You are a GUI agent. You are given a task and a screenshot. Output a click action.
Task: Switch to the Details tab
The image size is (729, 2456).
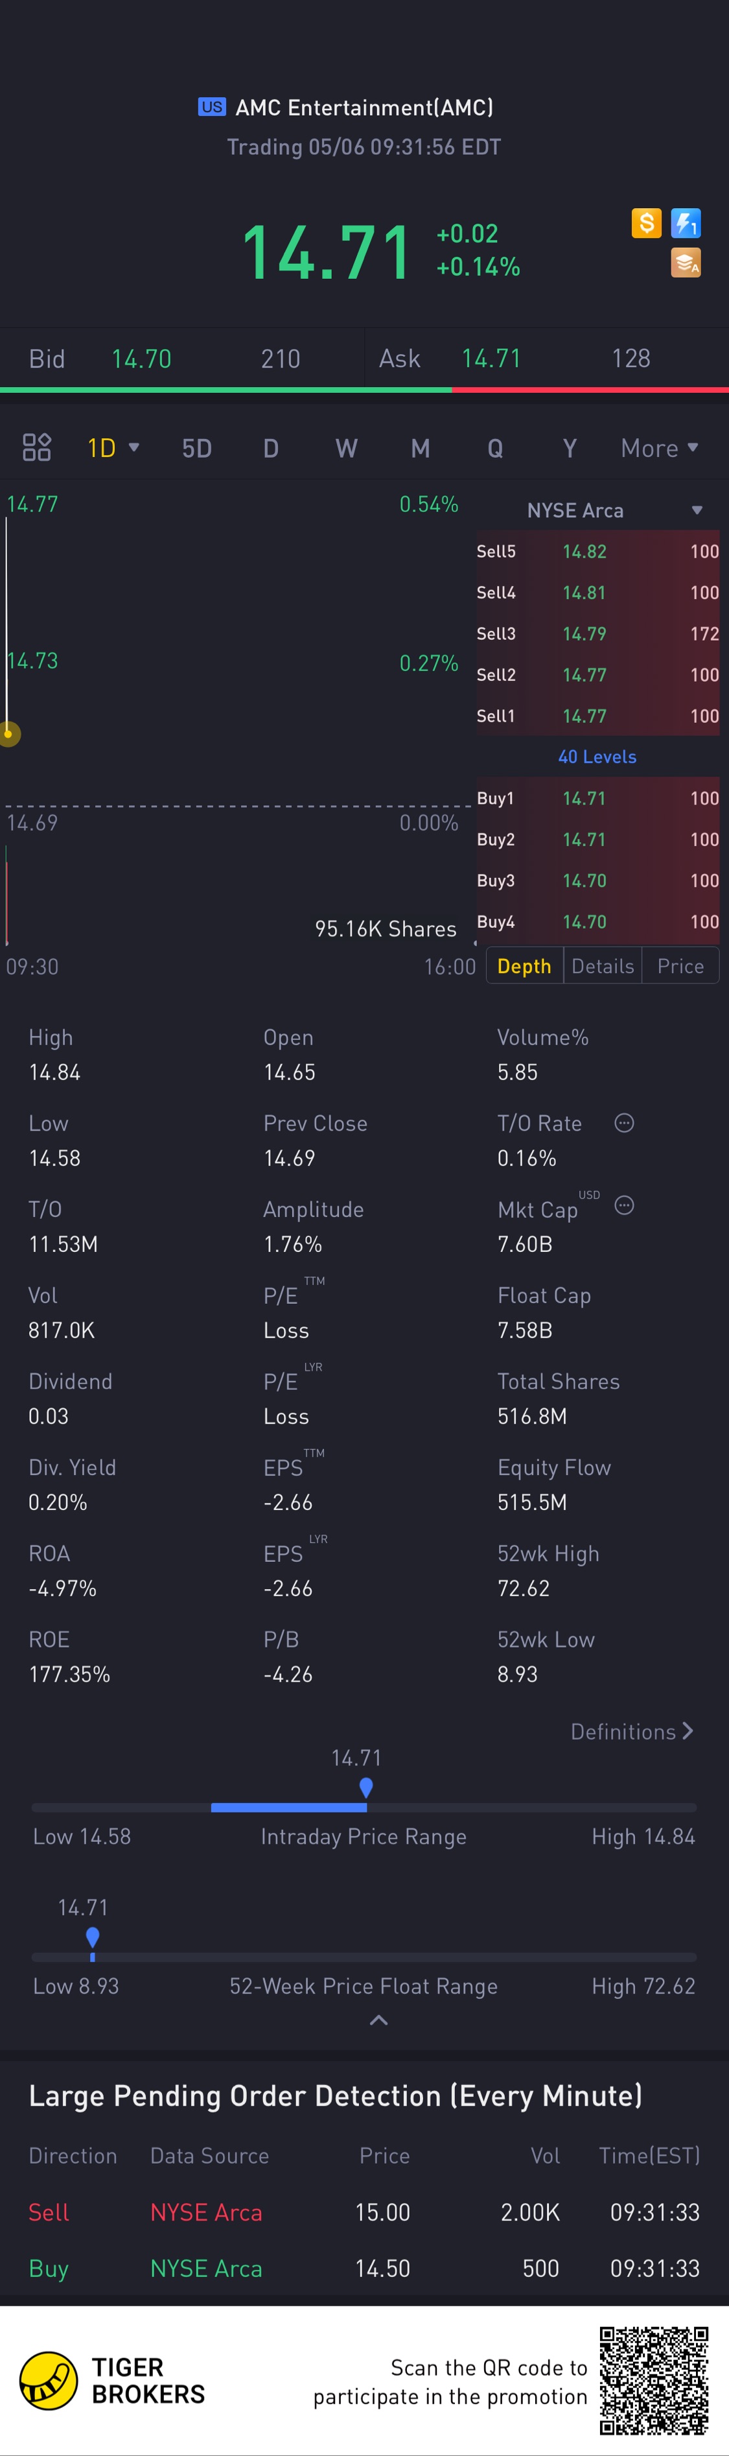click(x=602, y=966)
